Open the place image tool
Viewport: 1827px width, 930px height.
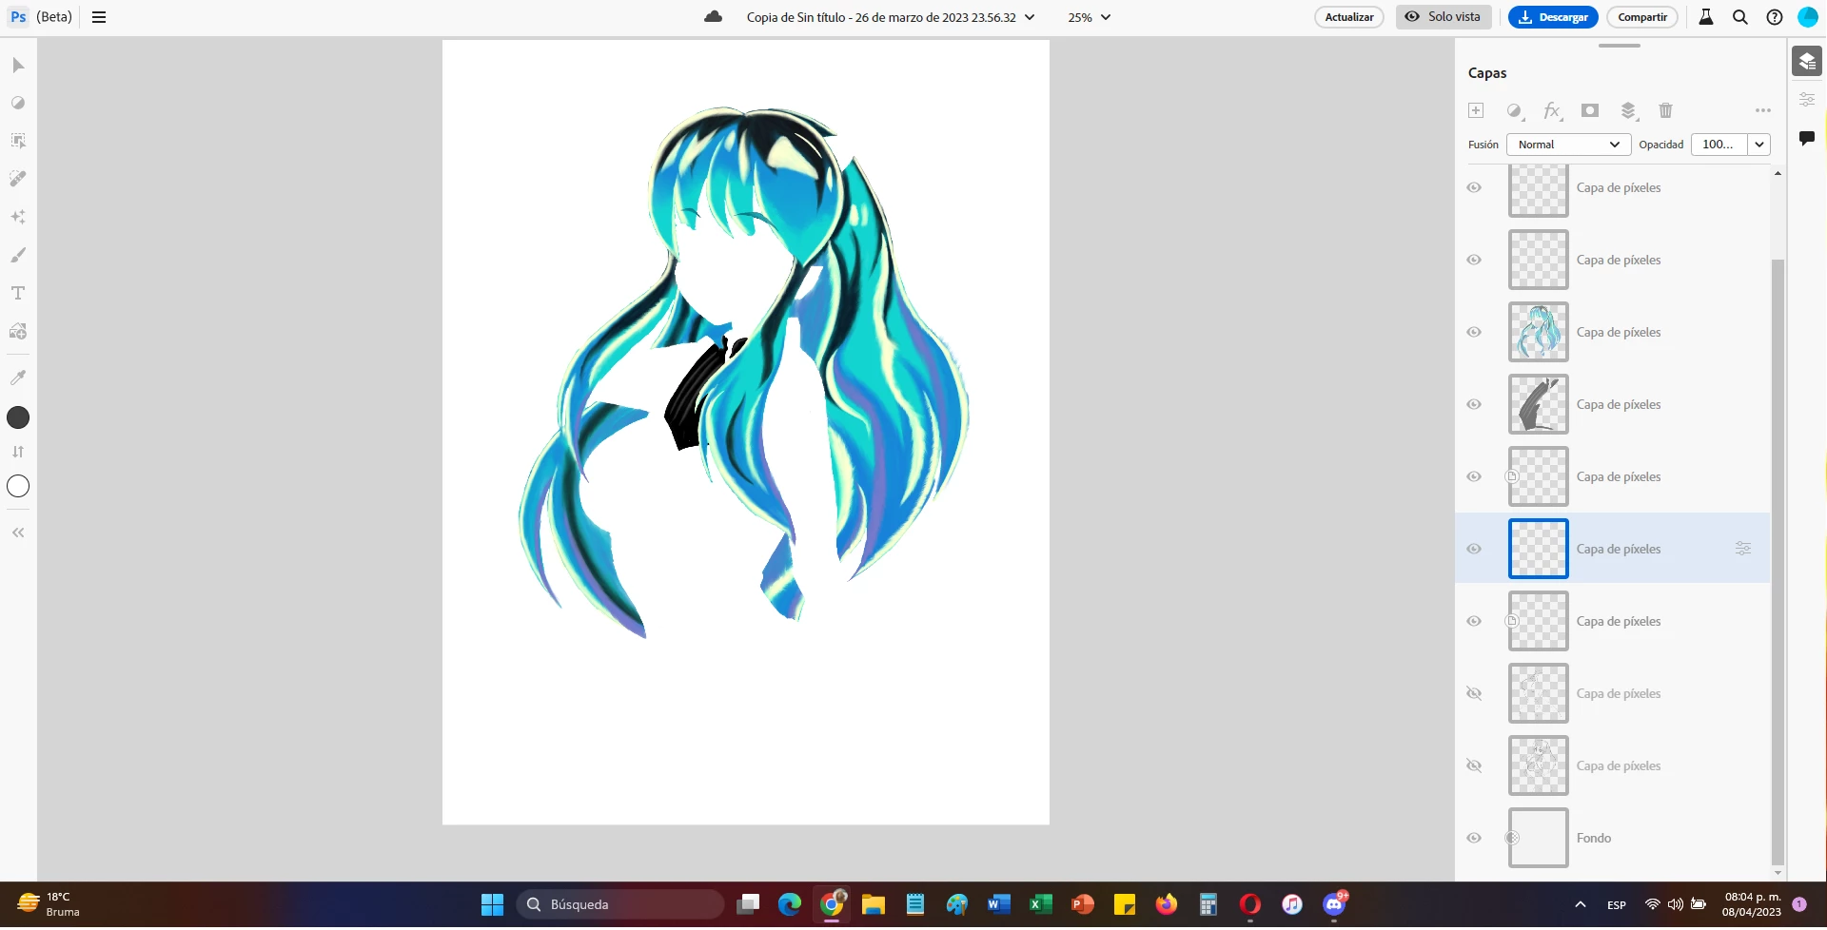[18, 331]
